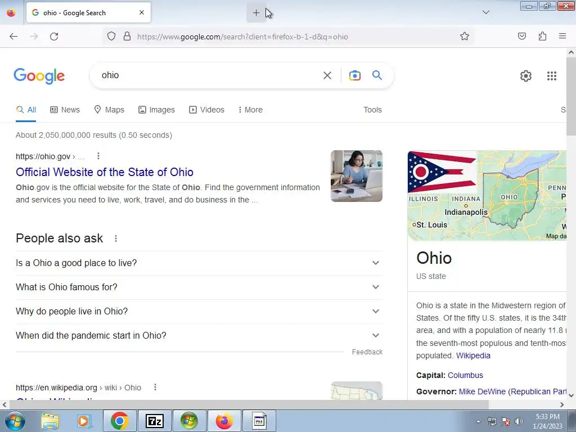Open Google quick settings gear

(526, 76)
